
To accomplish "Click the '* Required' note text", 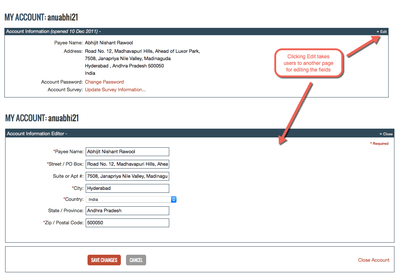I will 379,143.
